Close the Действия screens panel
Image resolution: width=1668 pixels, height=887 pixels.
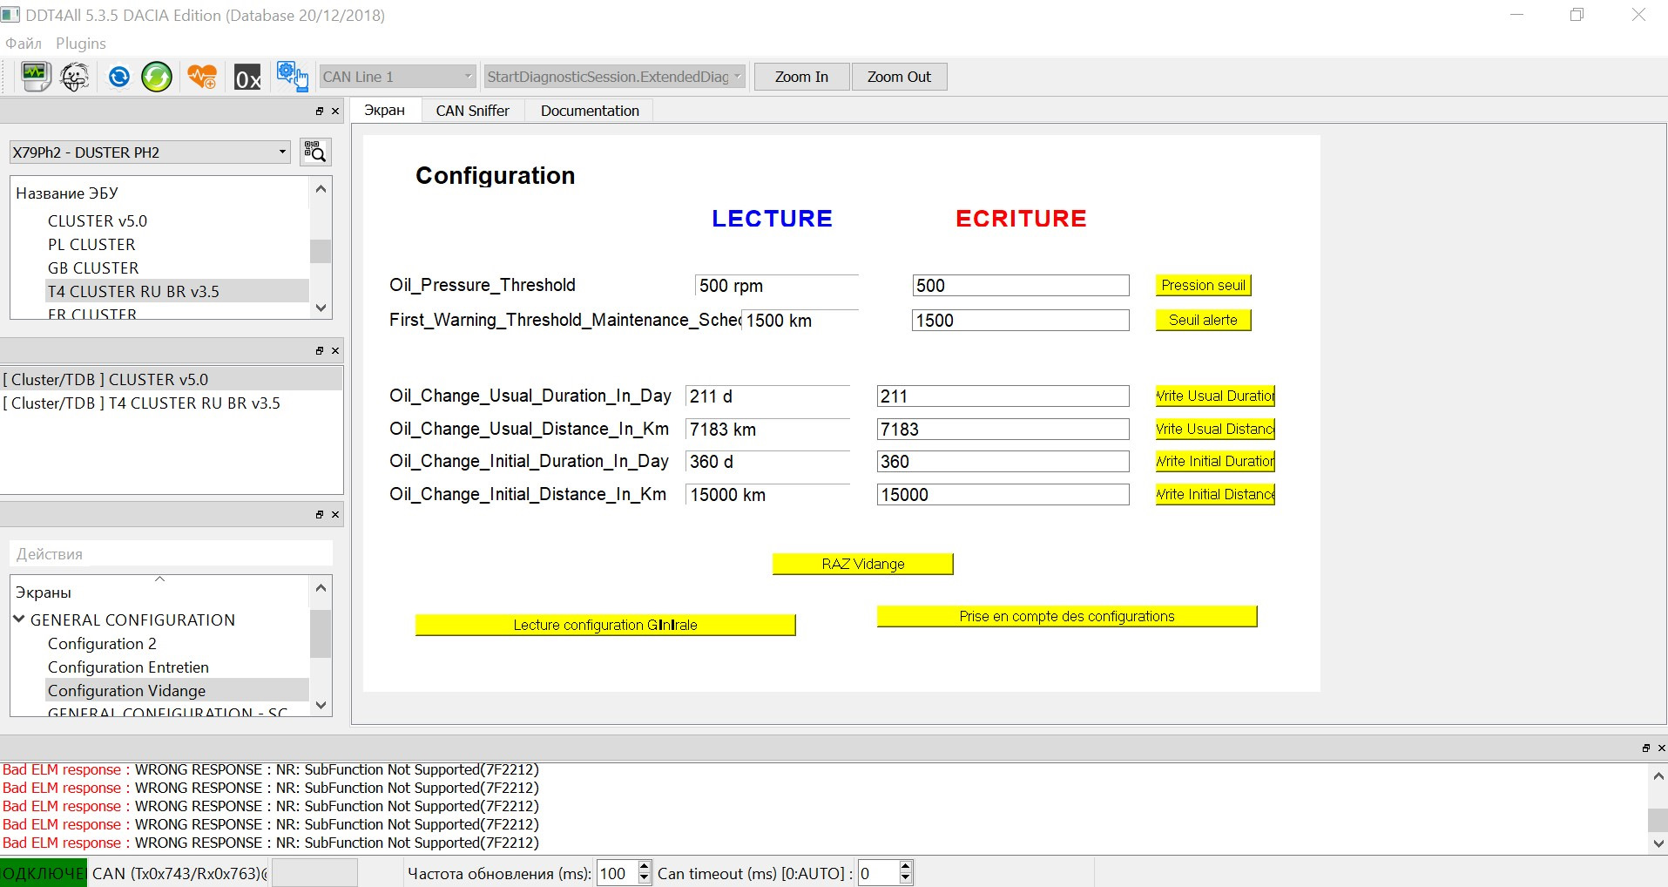[x=335, y=515]
